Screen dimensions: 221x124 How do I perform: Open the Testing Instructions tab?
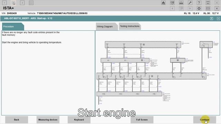point(130,26)
